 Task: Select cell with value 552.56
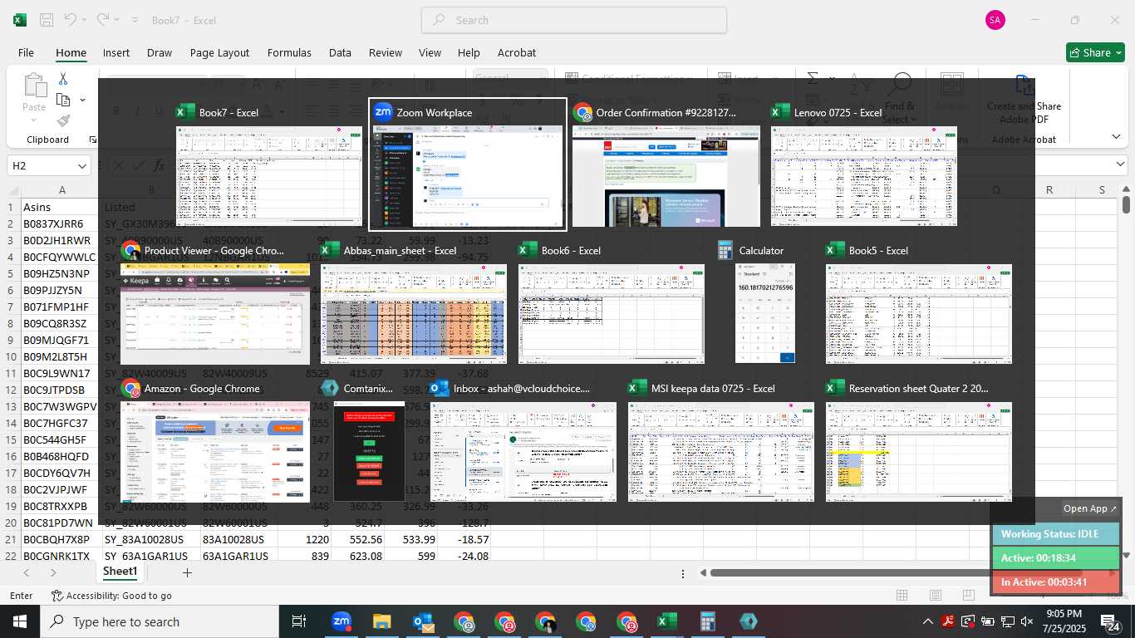356,539
